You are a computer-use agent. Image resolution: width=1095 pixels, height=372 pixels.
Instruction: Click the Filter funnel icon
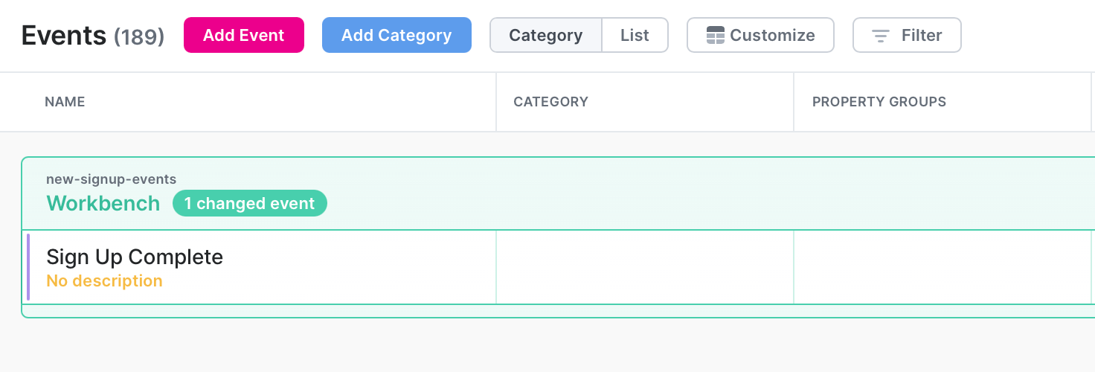(881, 36)
